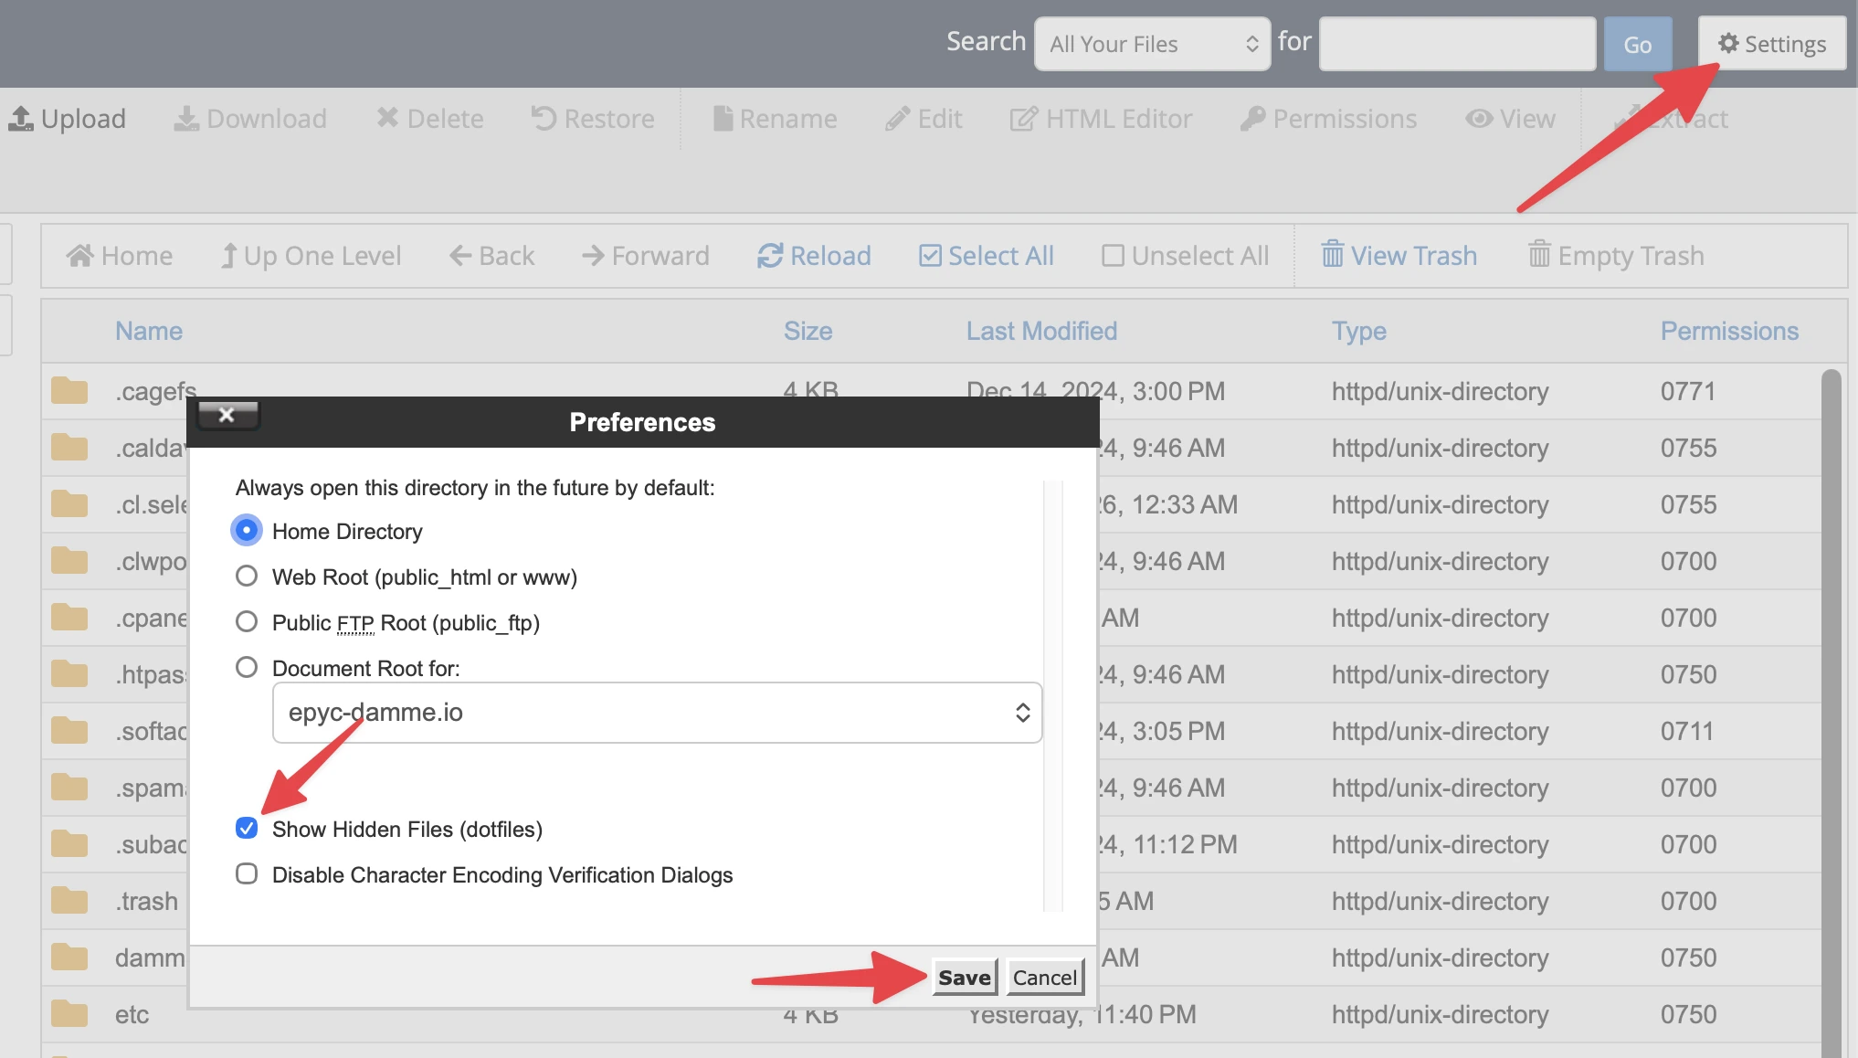Open the All Your Files search dropdown
This screenshot has height=1058, width=1858.
(x=1152, y=43)
